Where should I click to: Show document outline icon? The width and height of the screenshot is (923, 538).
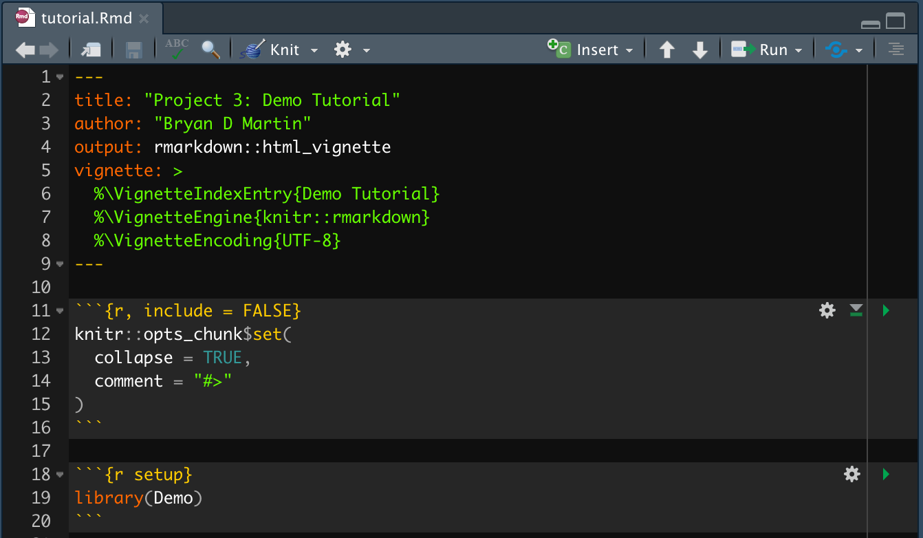point(895,50)
